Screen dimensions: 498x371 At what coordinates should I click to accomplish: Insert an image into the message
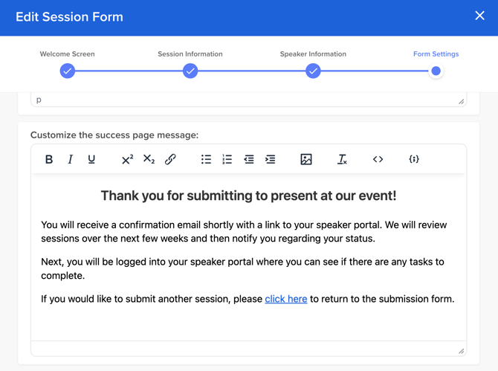click(x=306, y=159)
